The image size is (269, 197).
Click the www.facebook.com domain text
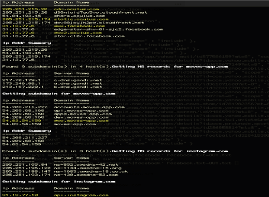click(79, 26)
